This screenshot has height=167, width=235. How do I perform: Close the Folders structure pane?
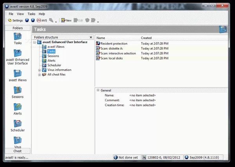[x=91, y=37]
